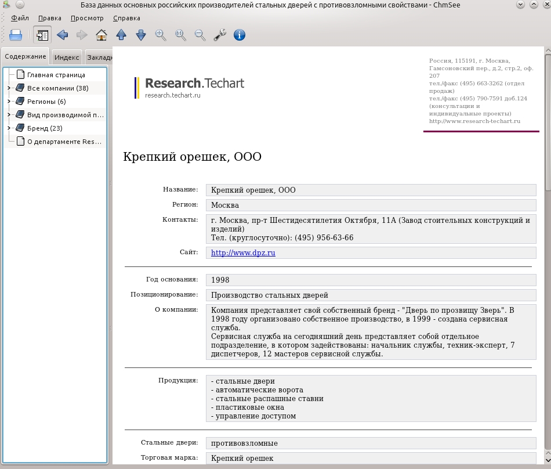Screen dimensions: 551x469
Task: Reset zoom to normal size magnifier
Action: [180, 35]
